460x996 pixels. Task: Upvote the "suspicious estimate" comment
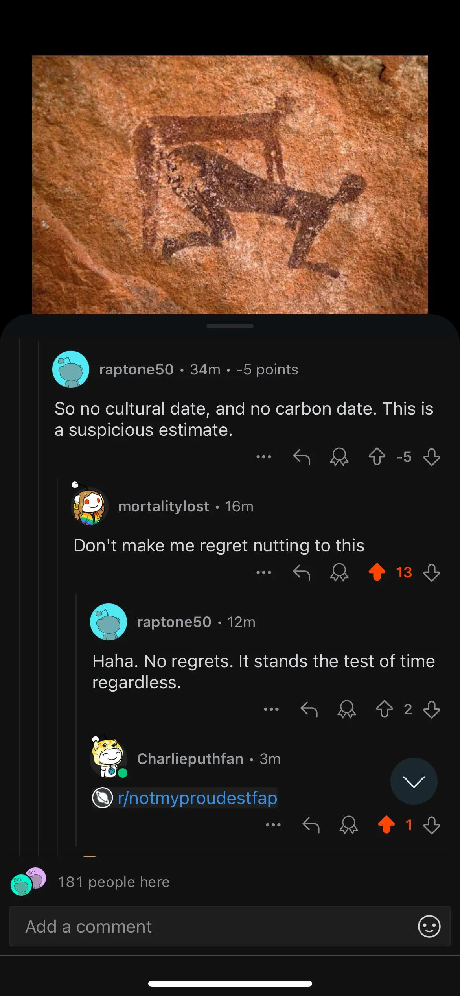pyautogui.click(x=377, y=457)
